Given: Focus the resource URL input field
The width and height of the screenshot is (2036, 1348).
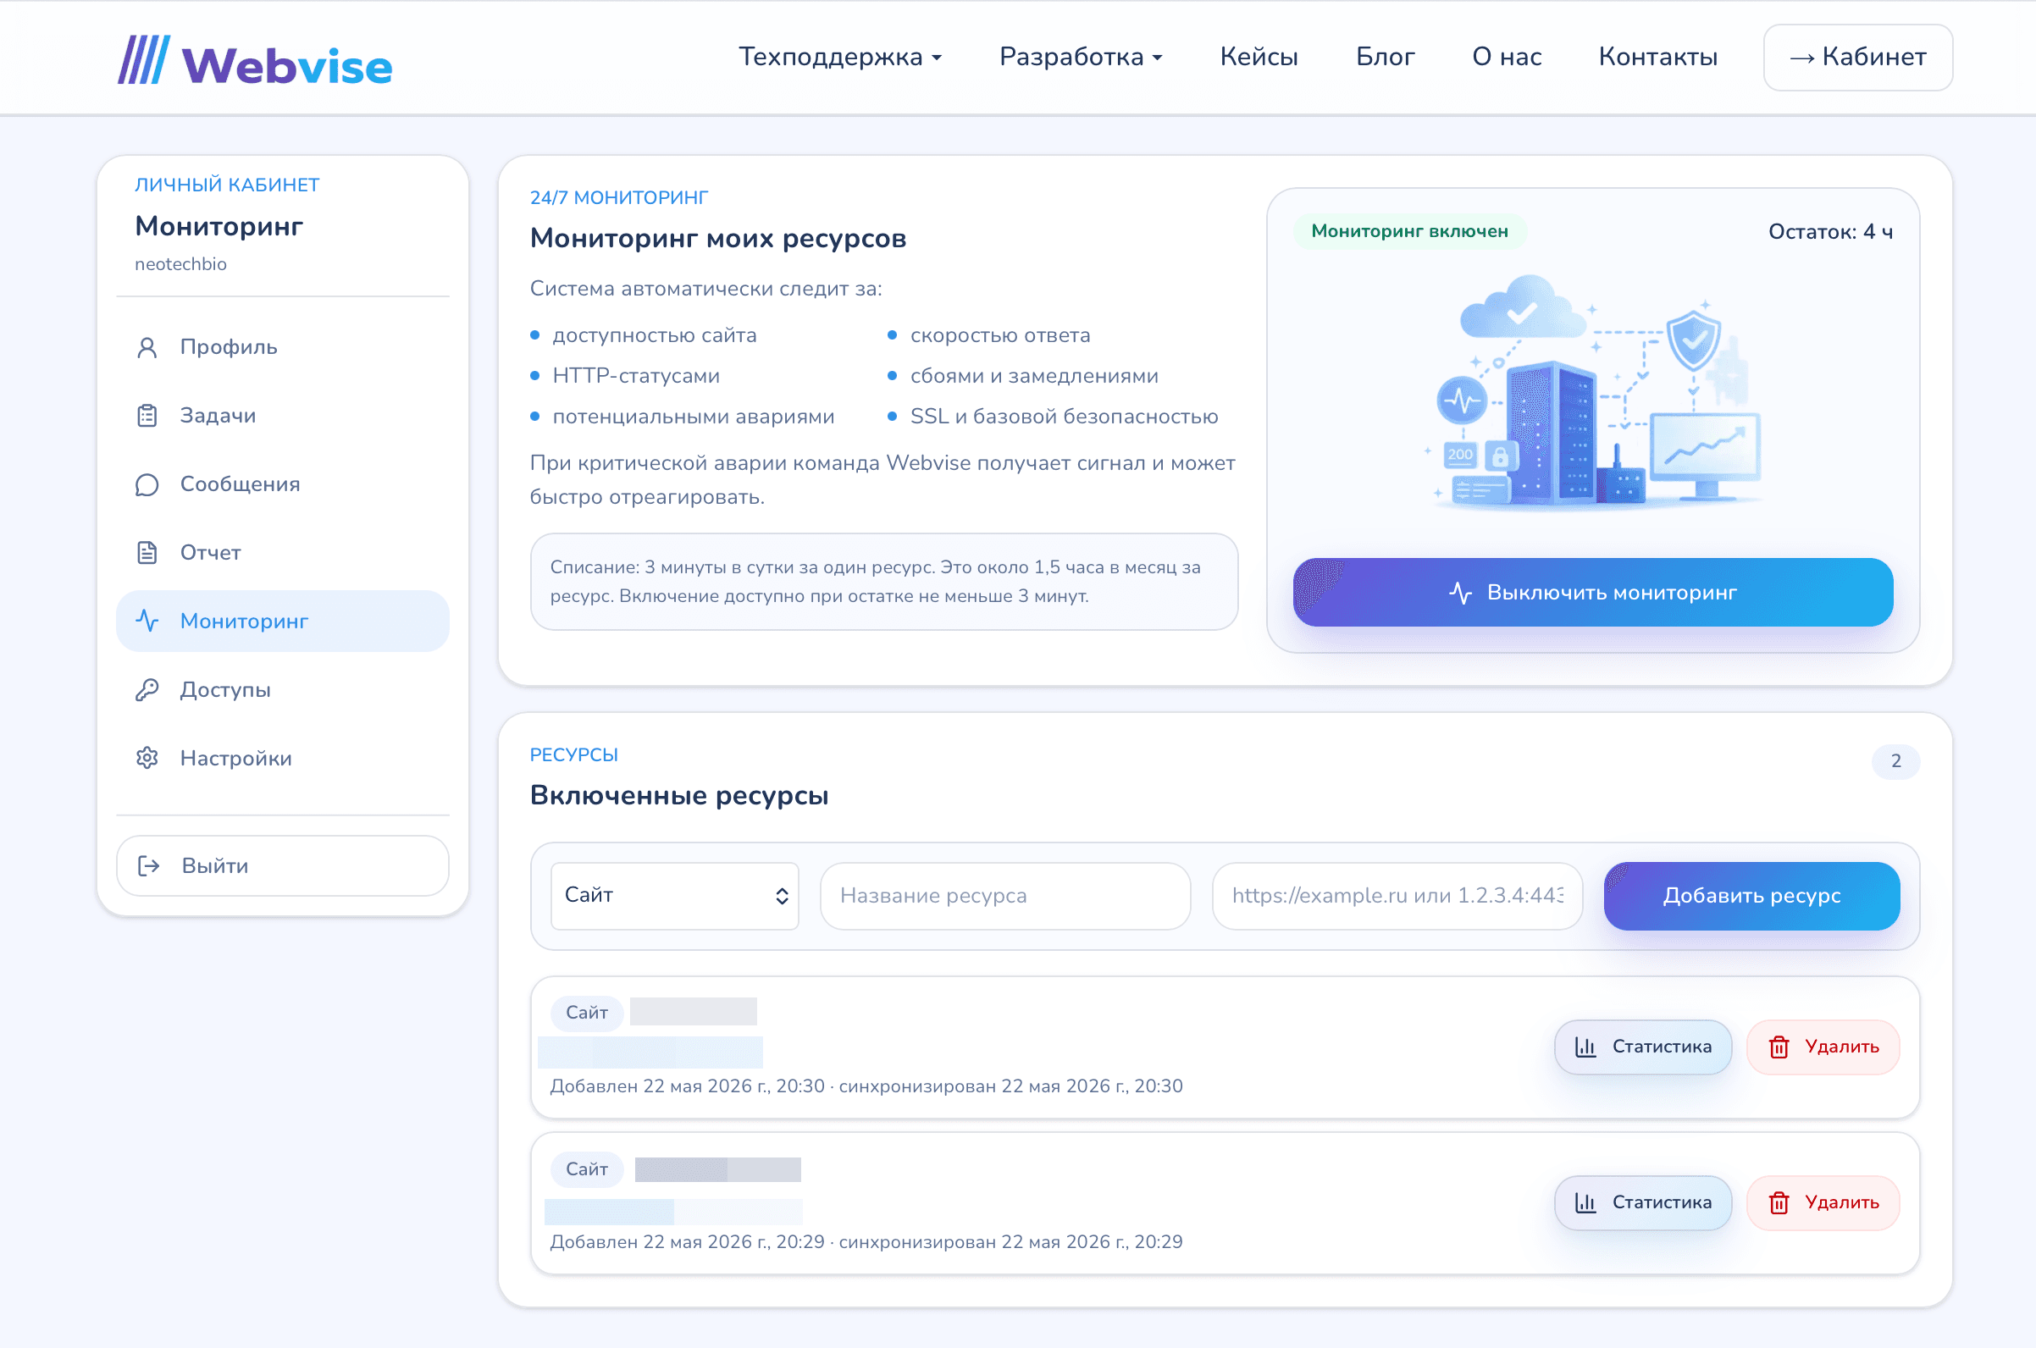Looking at the screenshot, I should (1398, 896).
